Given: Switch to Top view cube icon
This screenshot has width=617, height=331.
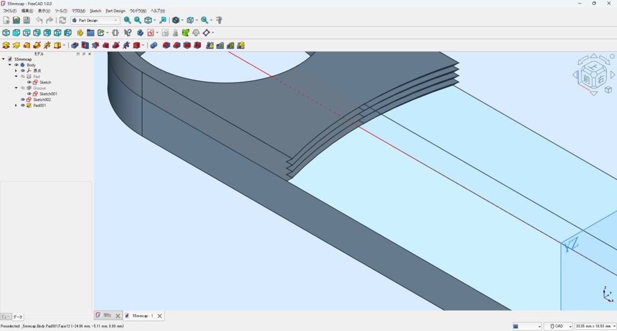Looking at the screenshot, I should click(x=27, y=32).
